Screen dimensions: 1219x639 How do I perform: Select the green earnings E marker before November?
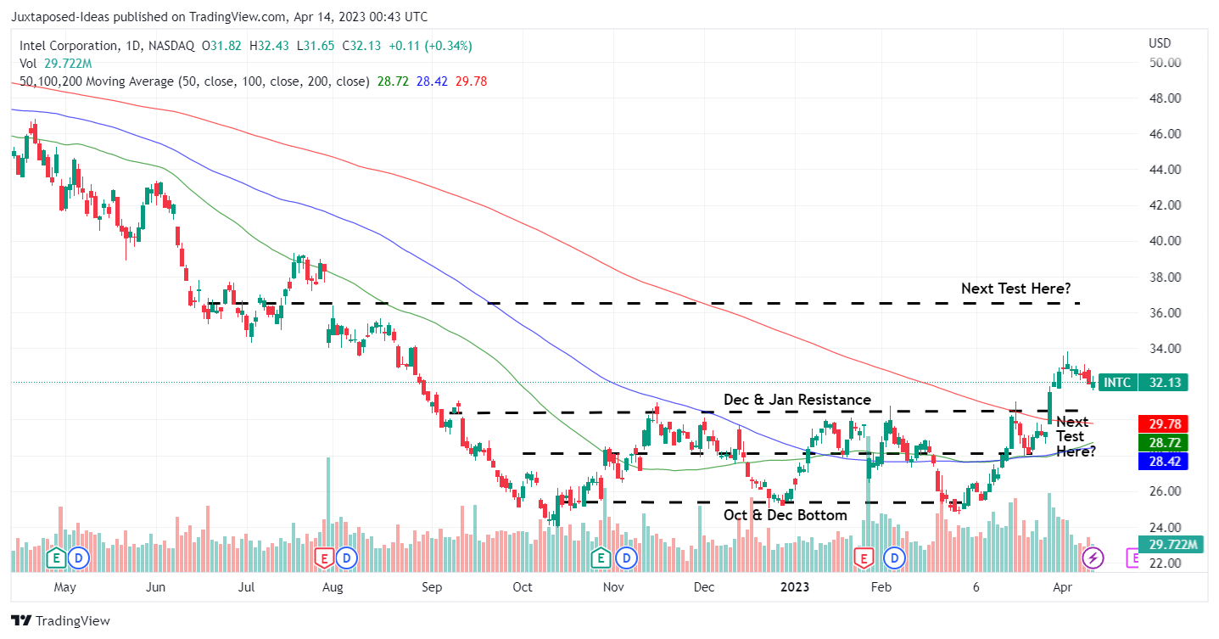click(x=601, y=558)
